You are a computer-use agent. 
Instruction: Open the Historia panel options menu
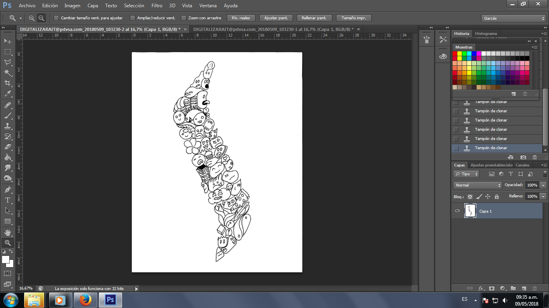click(544, 34)
